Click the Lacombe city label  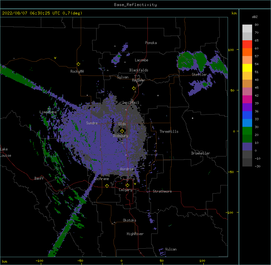(141, 60)
